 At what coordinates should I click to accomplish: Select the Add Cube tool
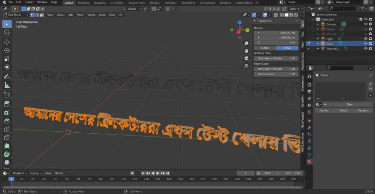[x=7, y=95]
